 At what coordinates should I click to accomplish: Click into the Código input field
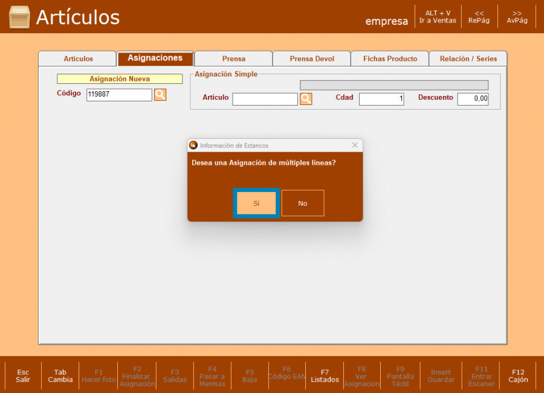pos(119,95)
